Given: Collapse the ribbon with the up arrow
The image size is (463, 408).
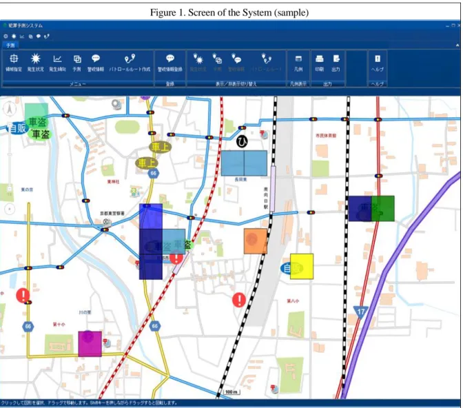Looking at the screenshot, I should click(x=457, y=45).
